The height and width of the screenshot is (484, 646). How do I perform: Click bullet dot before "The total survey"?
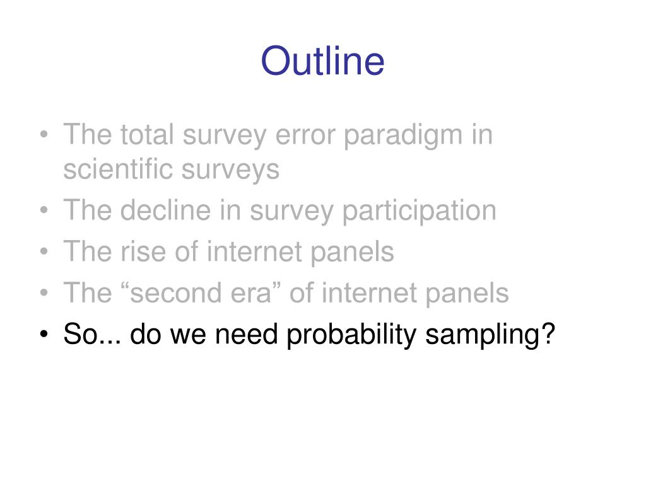44,135
